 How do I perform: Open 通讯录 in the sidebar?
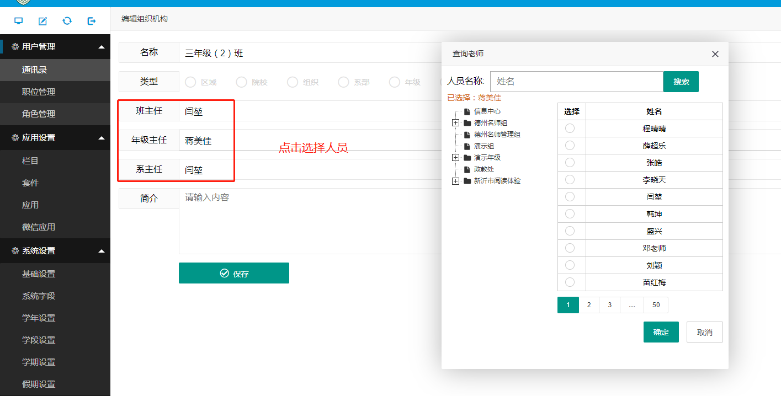tap(55, 70)
